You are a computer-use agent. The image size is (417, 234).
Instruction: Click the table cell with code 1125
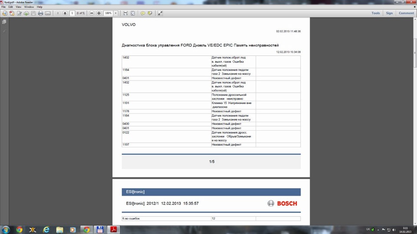pyautogui.click(x=166, y=97)
